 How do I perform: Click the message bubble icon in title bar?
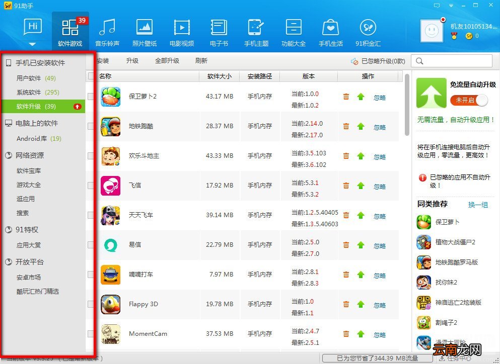point(437,6)
